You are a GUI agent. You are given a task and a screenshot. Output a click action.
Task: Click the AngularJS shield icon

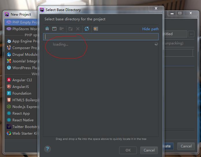(x=9, y=86)
